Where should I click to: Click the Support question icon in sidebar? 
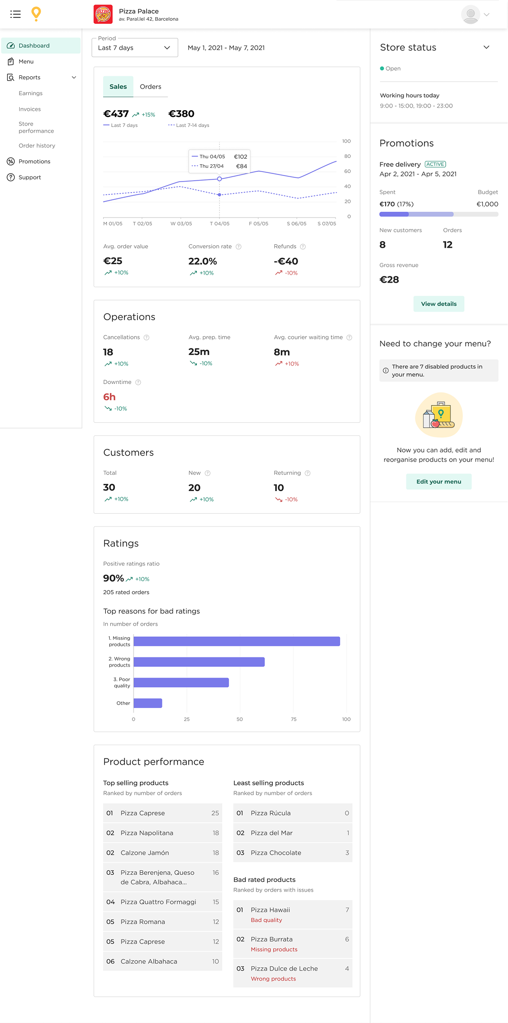(11, 177)
